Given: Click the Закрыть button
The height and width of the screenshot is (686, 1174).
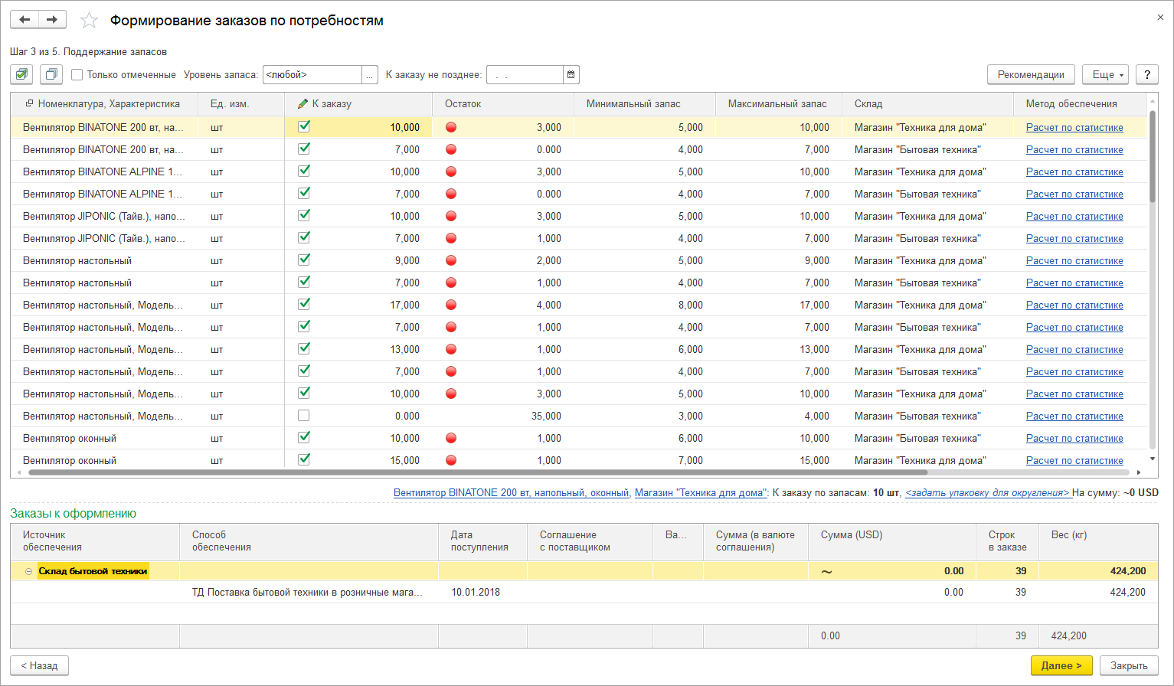Looking at the screenshot, I should 1129,665.
